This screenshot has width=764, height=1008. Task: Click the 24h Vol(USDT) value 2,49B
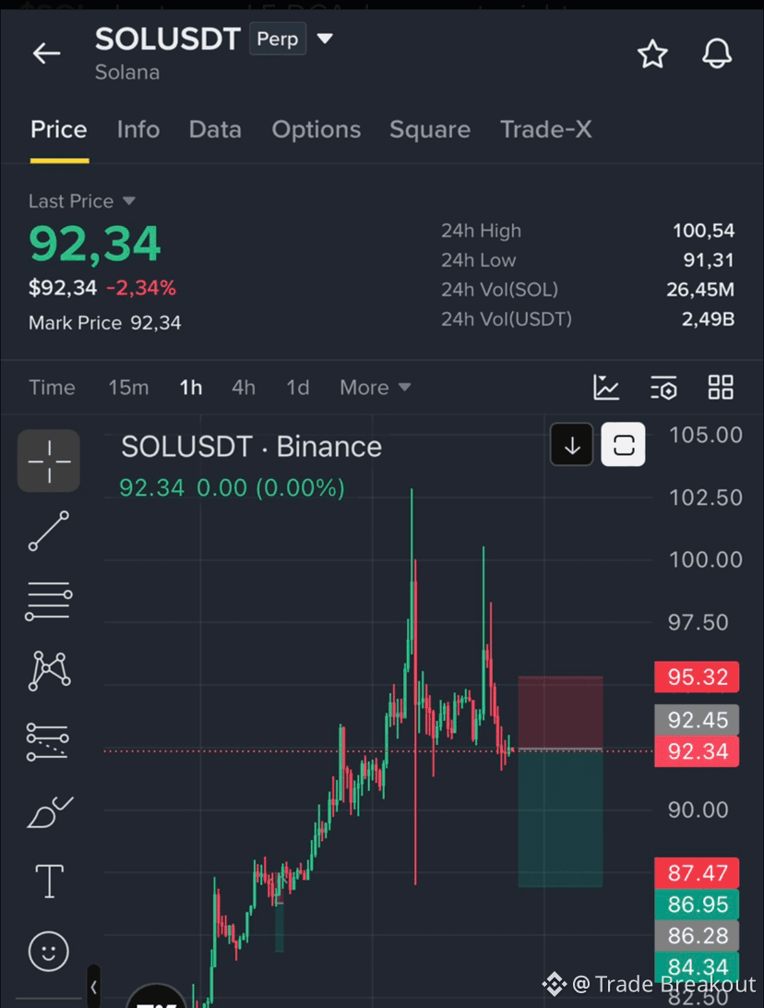coord(708,319)
